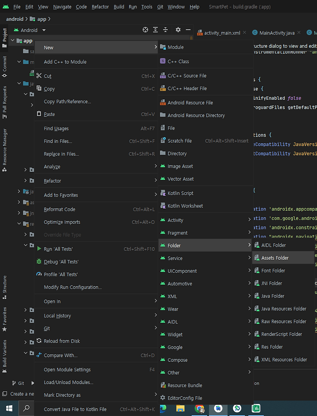317x416 pixels.
Task: Click the Cut scissors icon
Action: (39, 76)
